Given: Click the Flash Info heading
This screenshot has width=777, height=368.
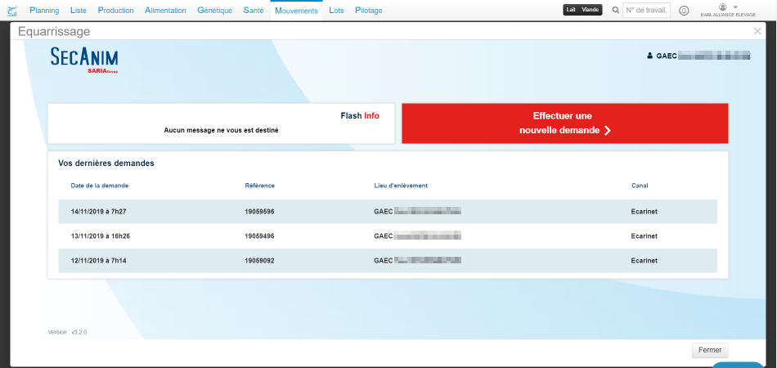Looking at the screenshot, I should tap(360, 116).
